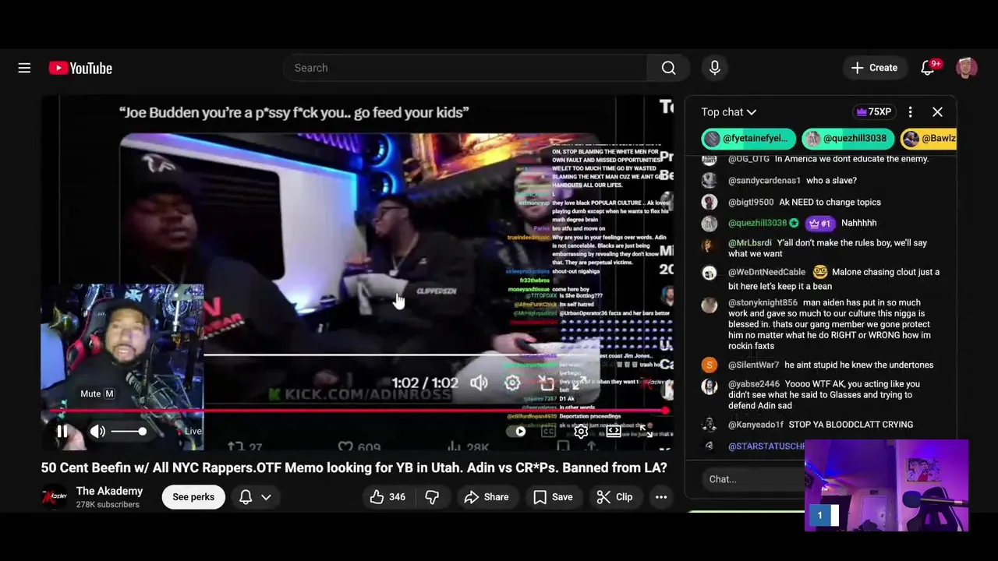Image resolution: width=998 pixels, height=561 pixels.
Task: Focus the Chat message input
Action: click(x=752, y=479)
